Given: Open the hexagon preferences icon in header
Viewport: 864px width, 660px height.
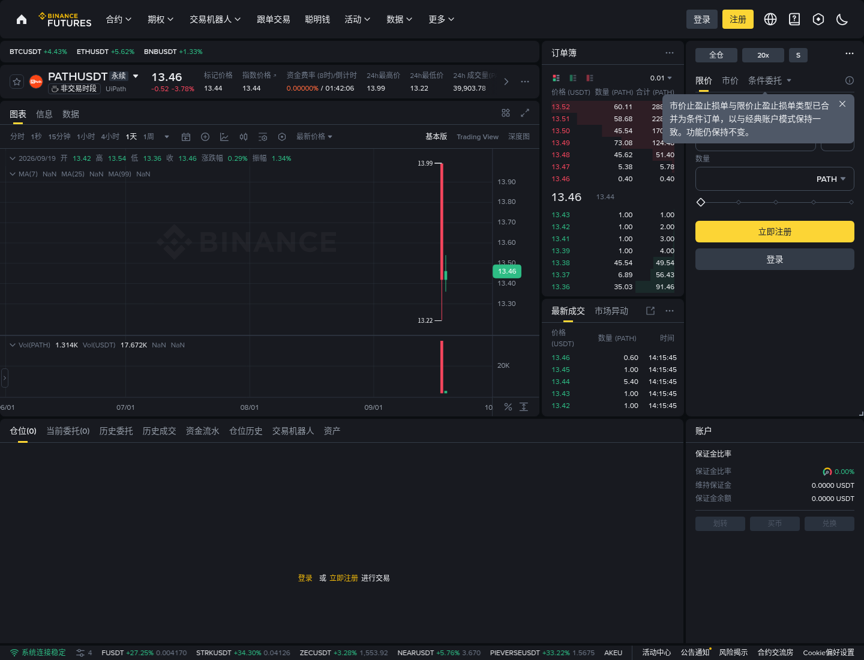Looking at the screenshot, I should (818, 19).
